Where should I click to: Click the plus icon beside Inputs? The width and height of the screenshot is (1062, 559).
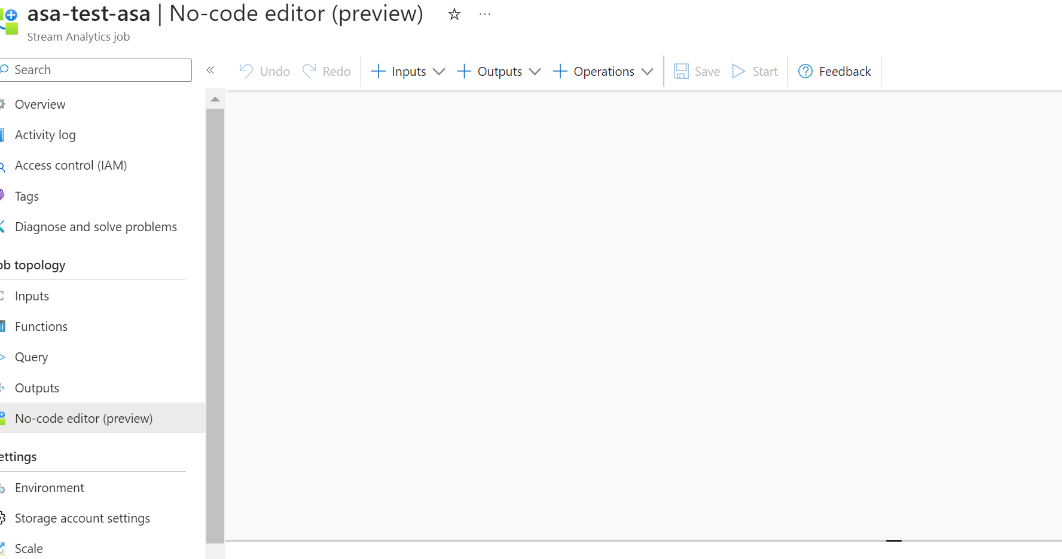pos(379,71)
